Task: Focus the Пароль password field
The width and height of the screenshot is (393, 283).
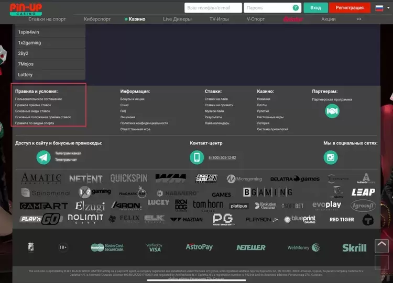Action: coord(272,8)
